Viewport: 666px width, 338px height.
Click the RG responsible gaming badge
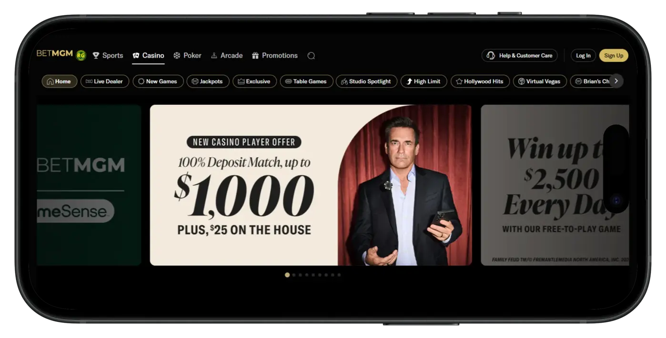pos(80,54)
